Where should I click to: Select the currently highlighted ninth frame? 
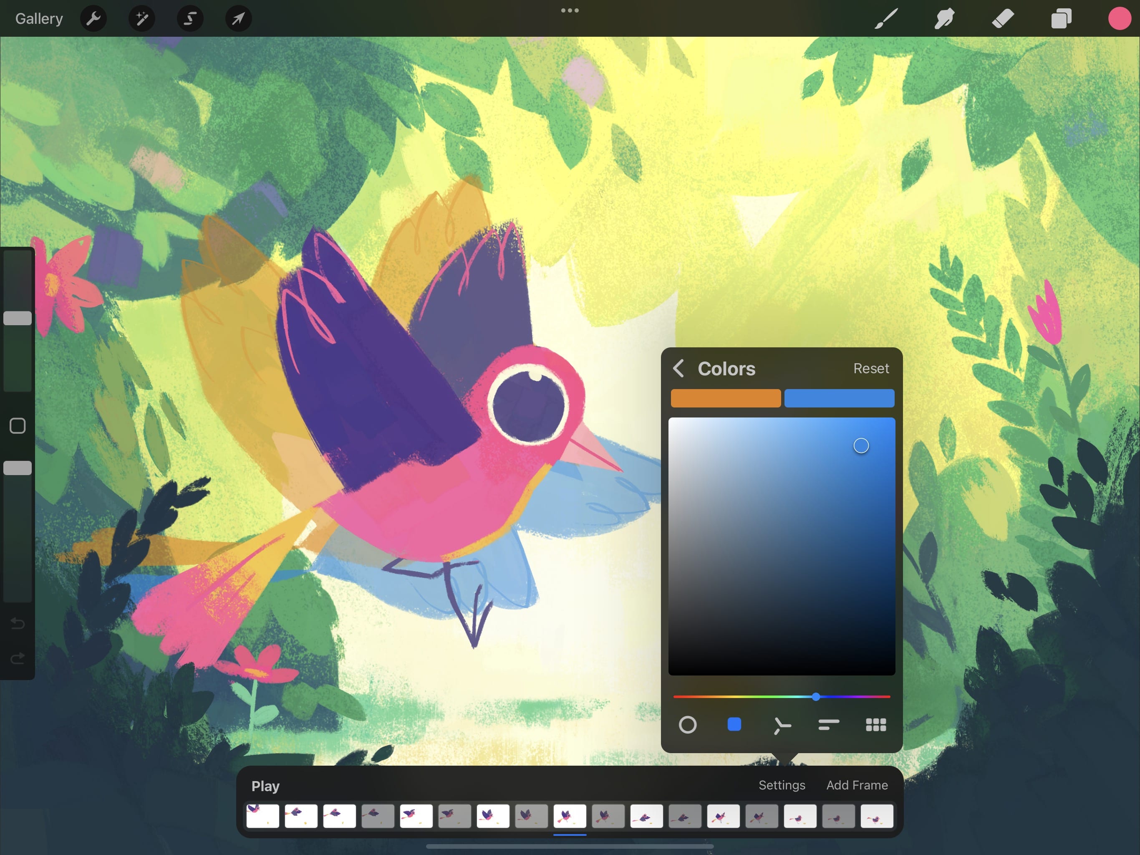click(x=570, y=816)
